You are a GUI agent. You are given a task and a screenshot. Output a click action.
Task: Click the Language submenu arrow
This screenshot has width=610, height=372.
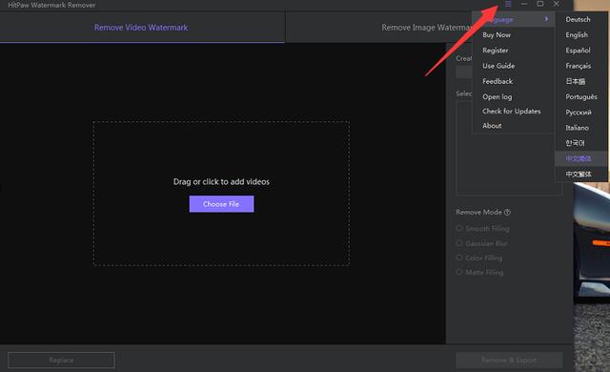[x=546, y=19]
